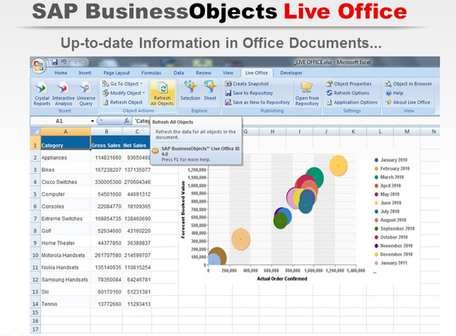Open Refresh Options settings
456x336 pixels.
[x=348, y=93]
